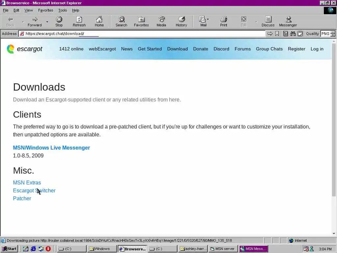Viewport: 337px width, 253px height.
Task: Expand the Mail button dropdown arrow
Action: (208, 19)
